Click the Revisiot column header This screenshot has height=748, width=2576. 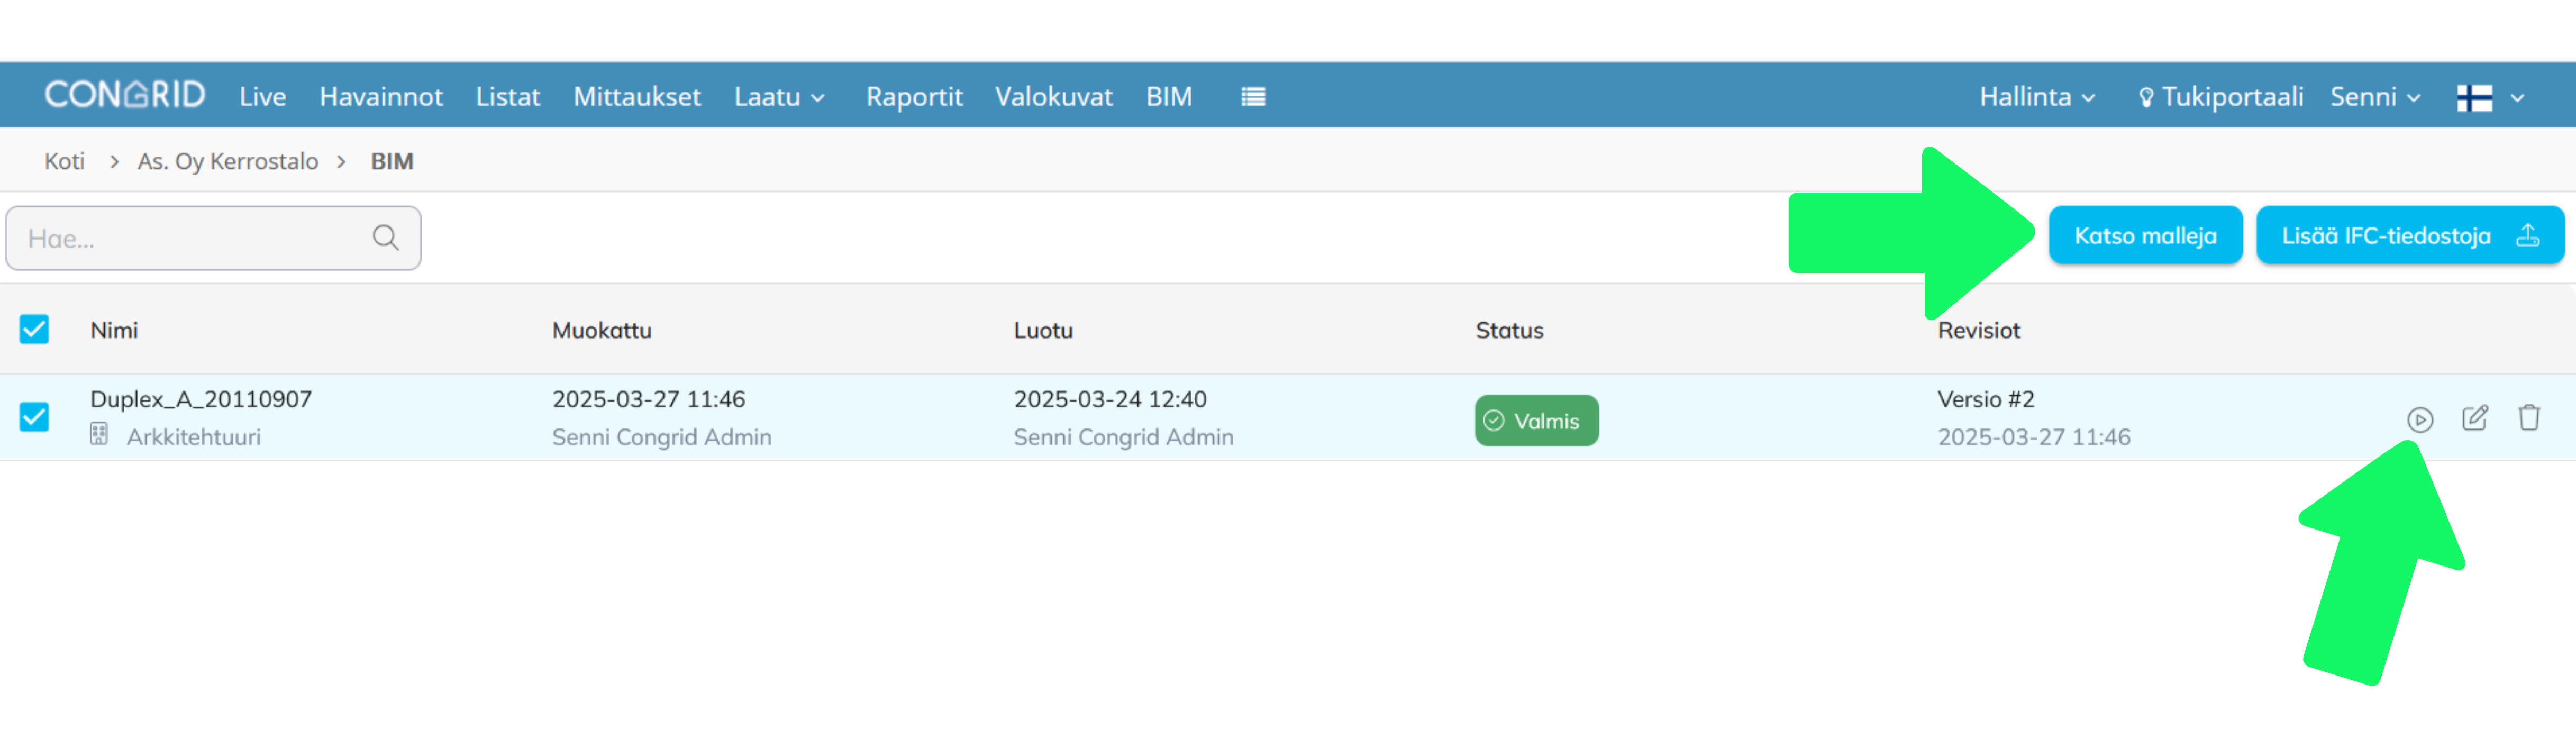pos(1979,330)
